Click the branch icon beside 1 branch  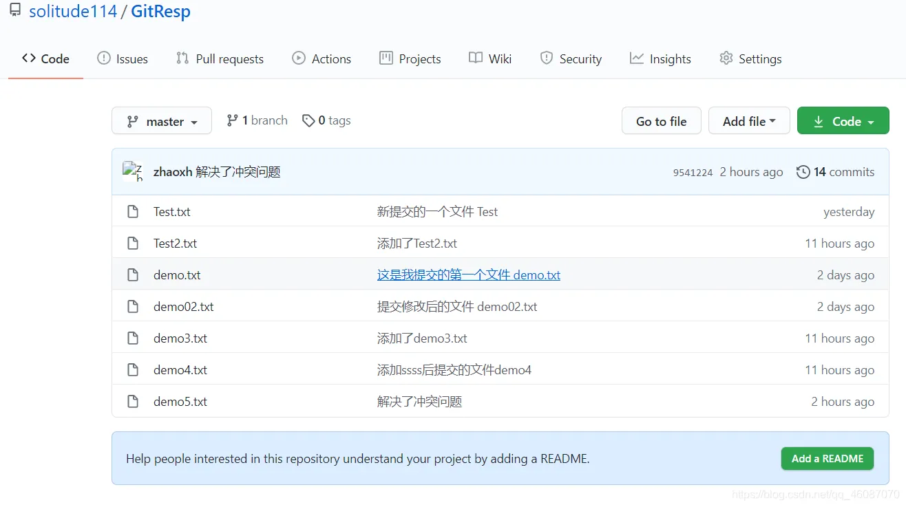[233, 120]
